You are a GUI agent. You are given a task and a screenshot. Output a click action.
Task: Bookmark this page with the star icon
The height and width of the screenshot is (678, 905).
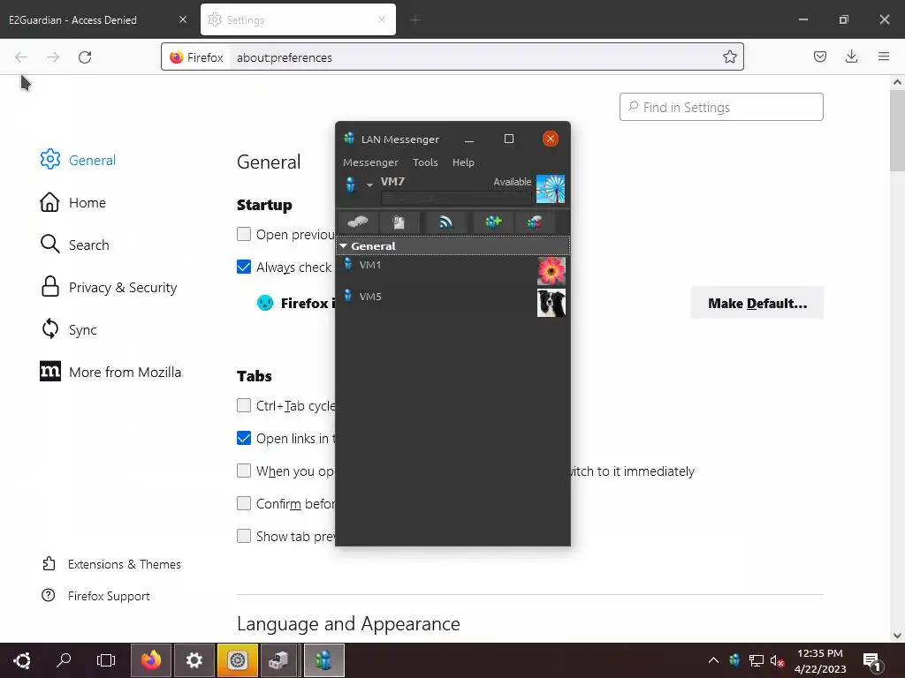729,57
